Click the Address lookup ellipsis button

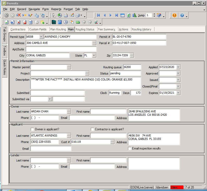coord(94,43)
